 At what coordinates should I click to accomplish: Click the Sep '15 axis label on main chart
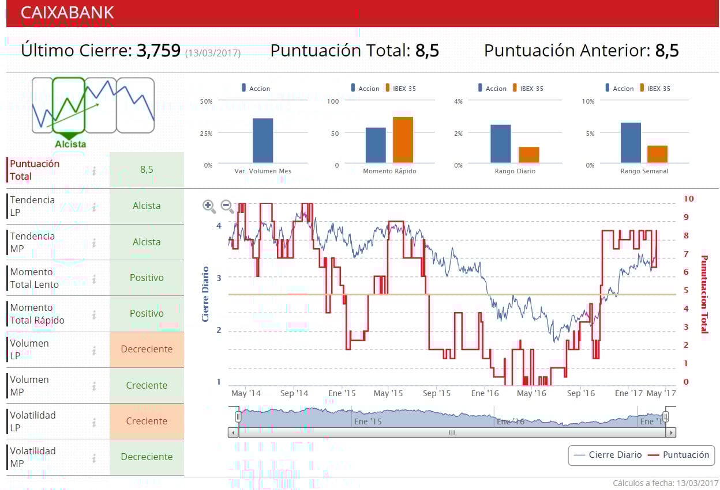(436, 393)
